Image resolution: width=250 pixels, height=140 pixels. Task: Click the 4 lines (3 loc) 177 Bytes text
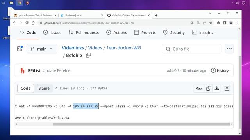click(81, 88)
